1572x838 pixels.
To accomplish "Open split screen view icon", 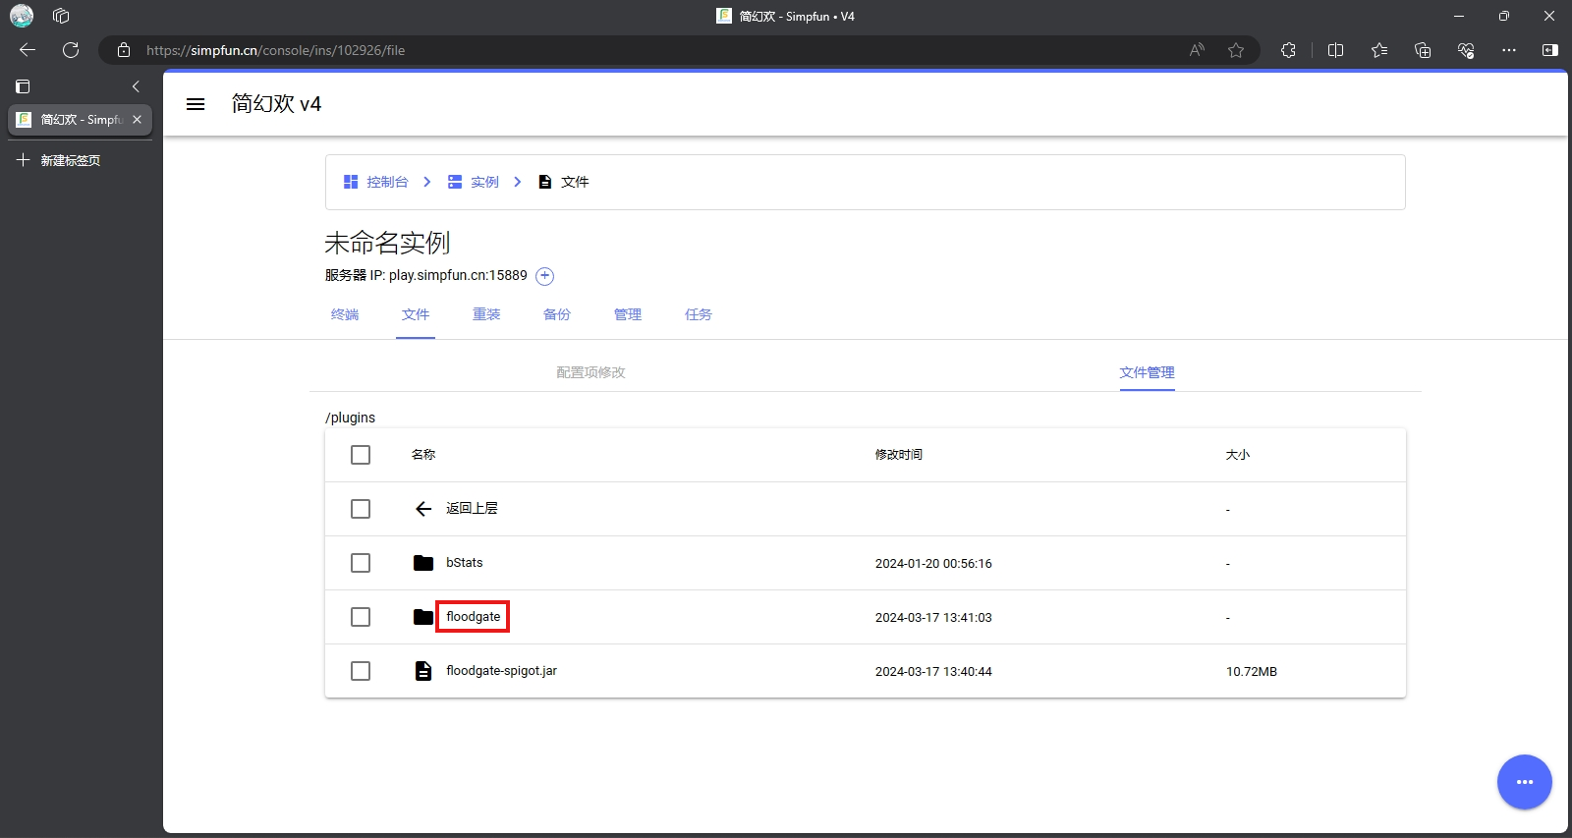I will (x=1335, y=50).
